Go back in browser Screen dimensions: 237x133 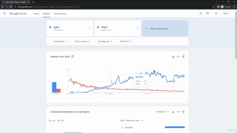click(x=3, y=7)
